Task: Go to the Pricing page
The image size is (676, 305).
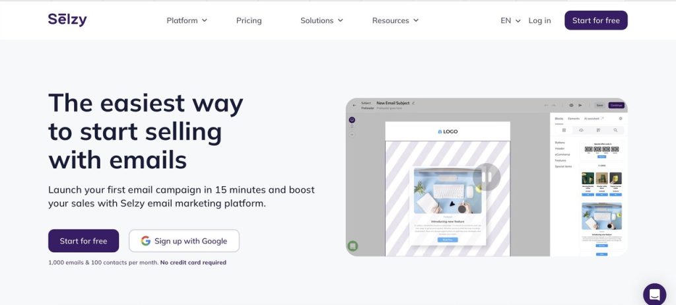Action: click(x=249, y=20)
